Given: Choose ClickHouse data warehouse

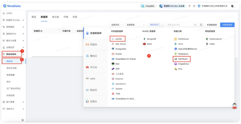Looking at the screenshot, I should [x=181, y=39].
